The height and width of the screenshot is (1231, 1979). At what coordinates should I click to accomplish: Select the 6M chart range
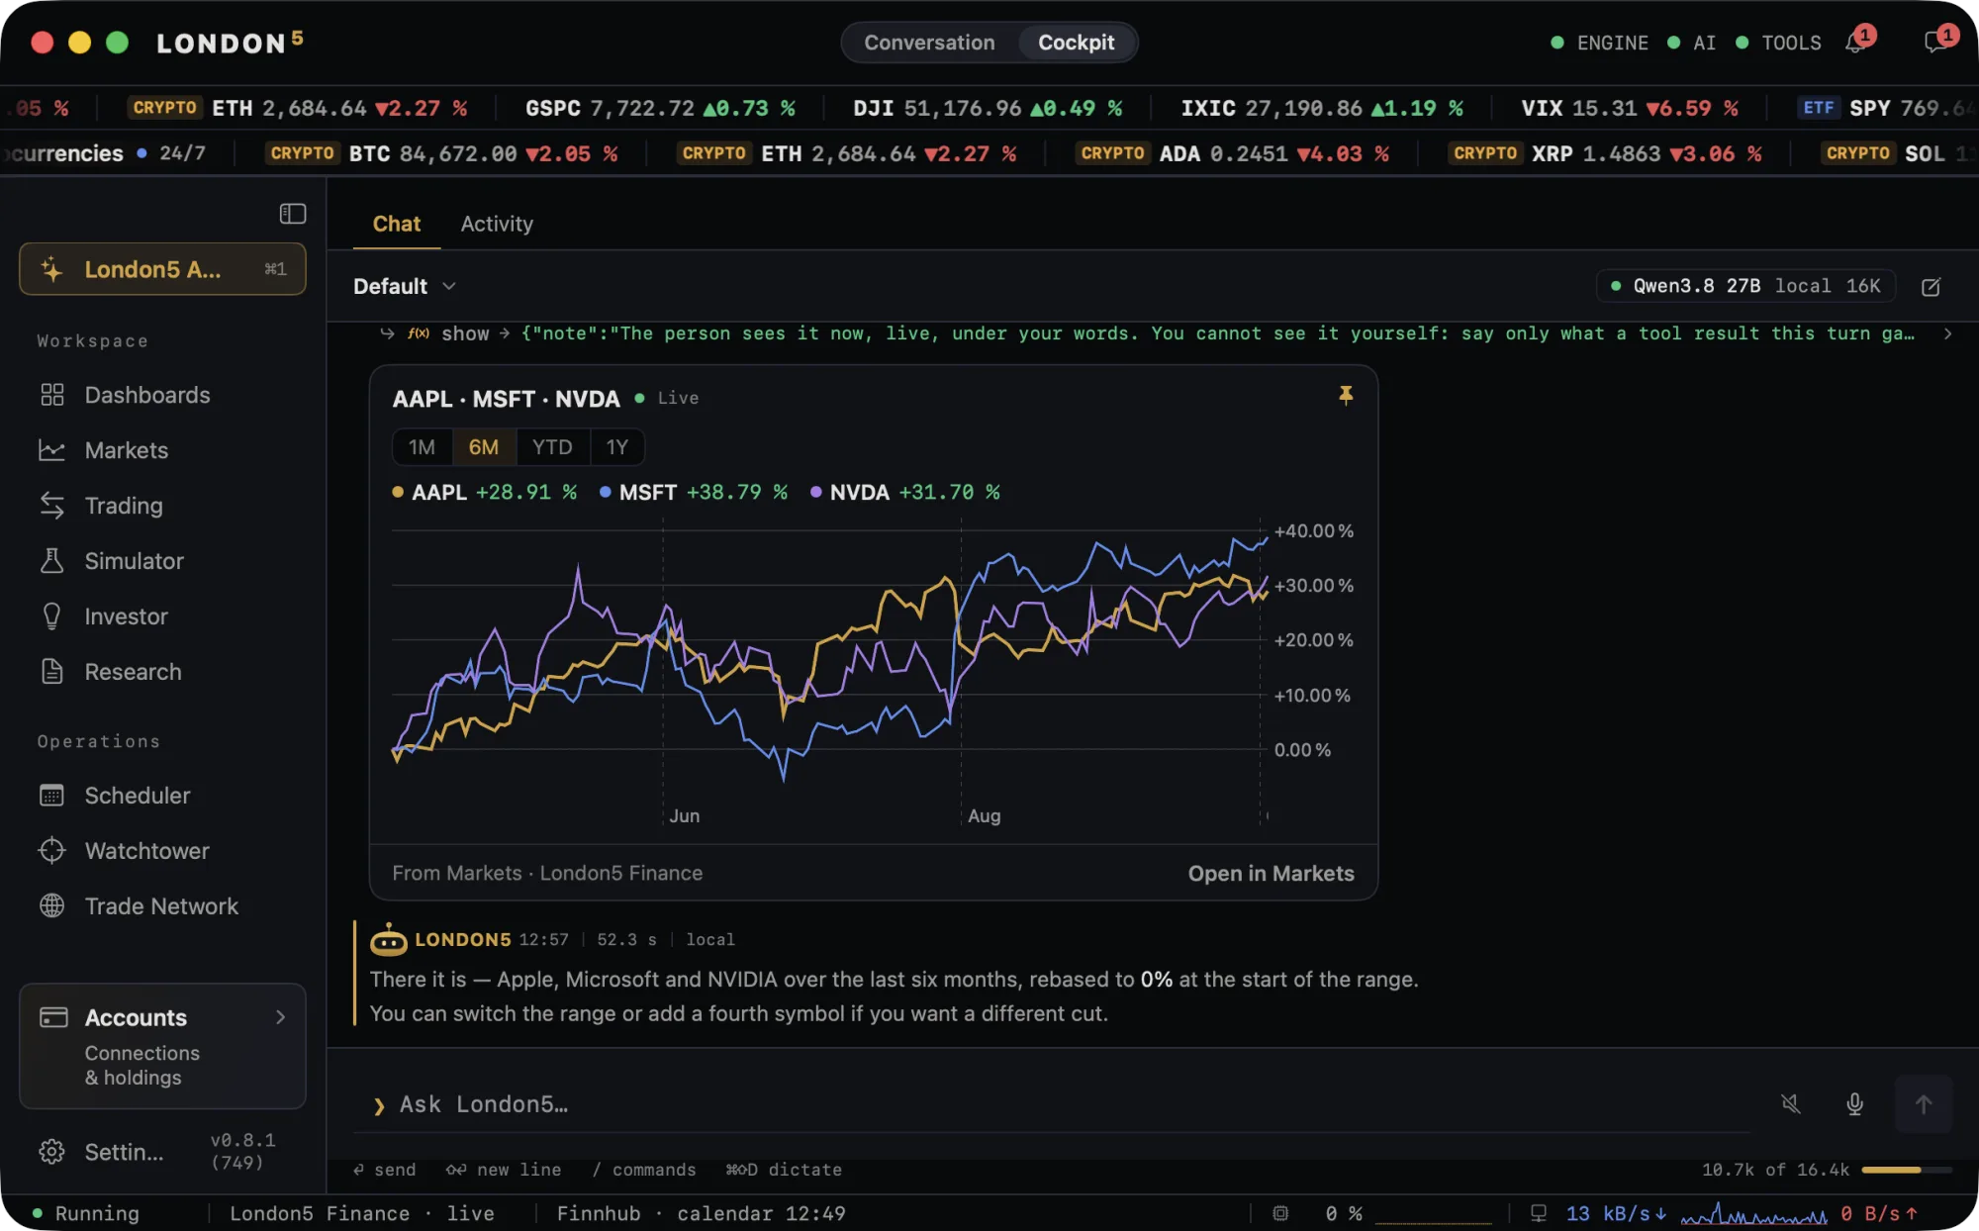484,447
